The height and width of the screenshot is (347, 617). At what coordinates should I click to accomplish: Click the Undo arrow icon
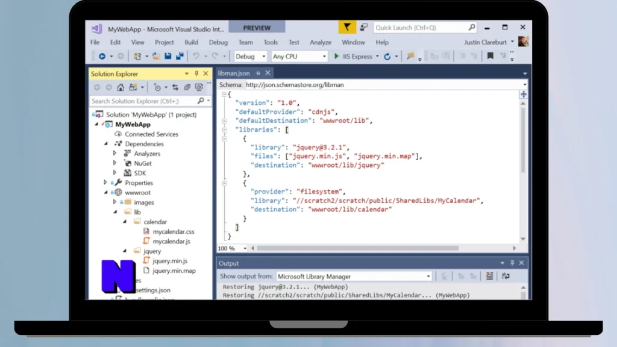coord(196,56)
